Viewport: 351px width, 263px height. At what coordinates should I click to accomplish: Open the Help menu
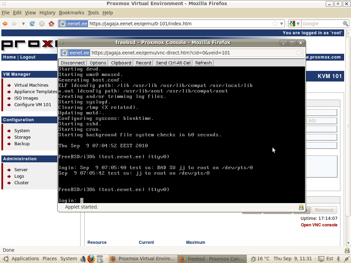pos(107,13)
